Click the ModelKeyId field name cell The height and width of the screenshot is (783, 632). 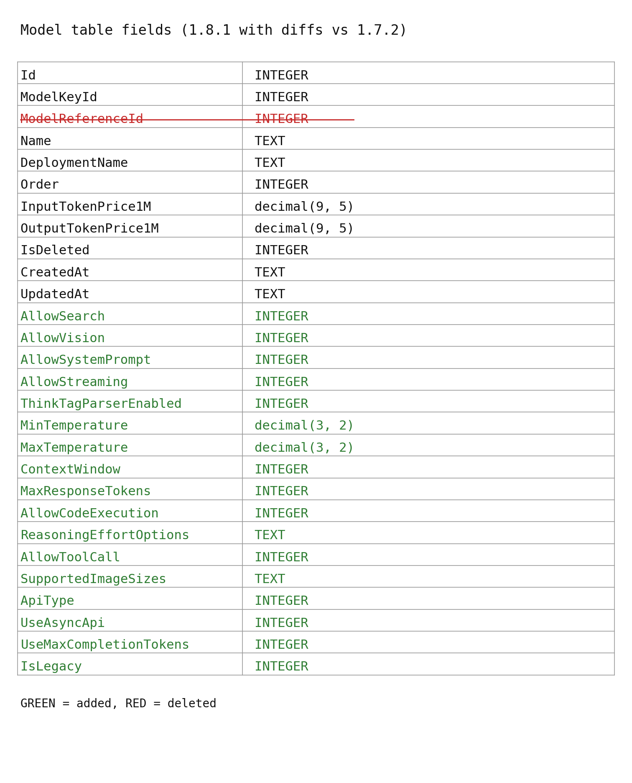(59, 97)
